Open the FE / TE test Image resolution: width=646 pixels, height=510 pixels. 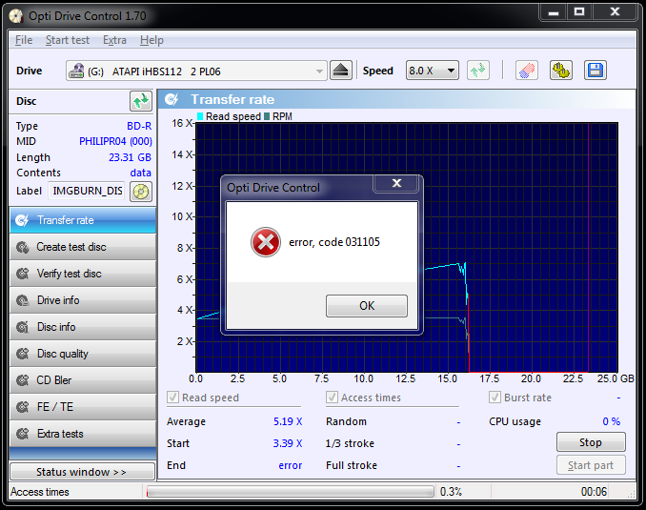[x=83, y=407]
